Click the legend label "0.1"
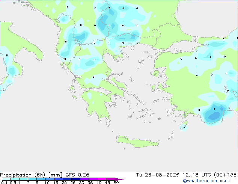The height and width of the screenshot is (184, 238). coord(4,182)
